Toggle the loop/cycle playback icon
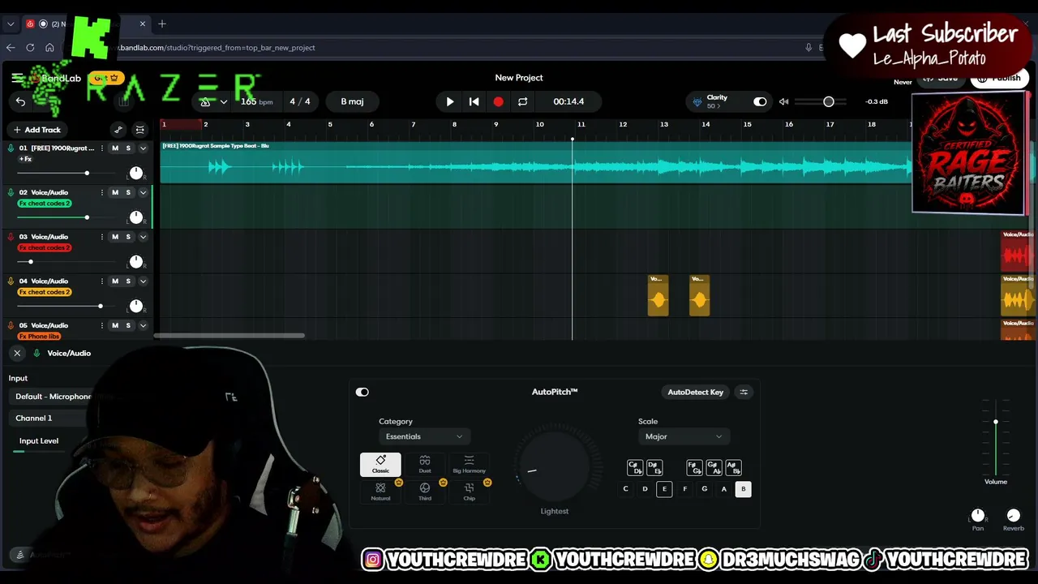The image size is (1038, 584). [523, 101]
